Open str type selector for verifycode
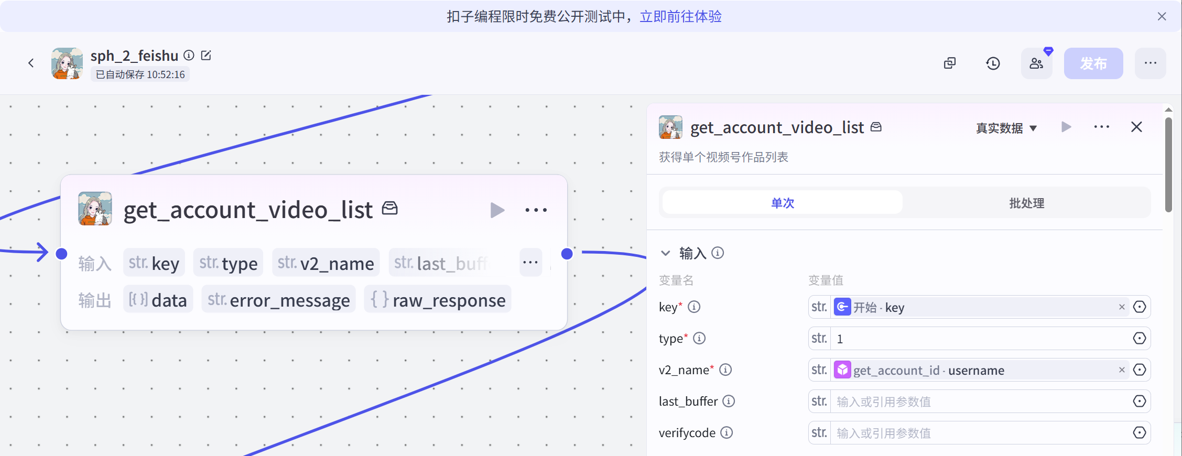This screenshot has height=456, width=1182. pos(819,433)
